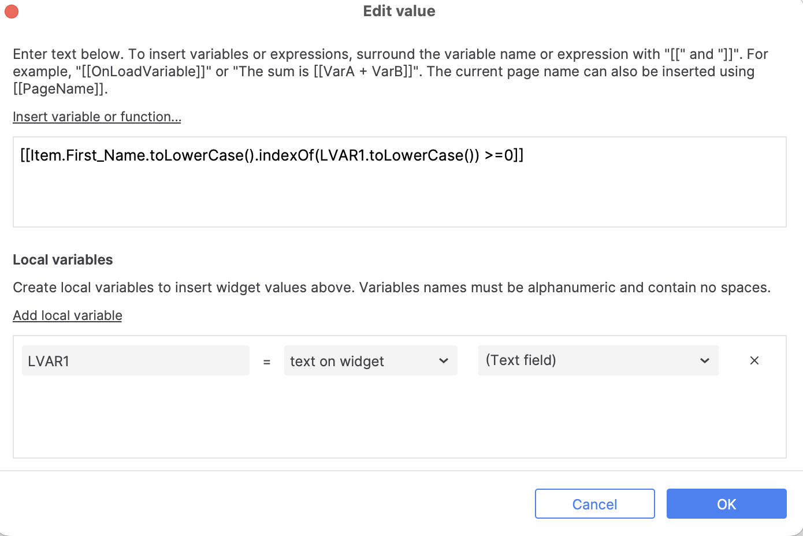
Task: Remove the LVAR1 local variable row
Action: click(754, 360)
